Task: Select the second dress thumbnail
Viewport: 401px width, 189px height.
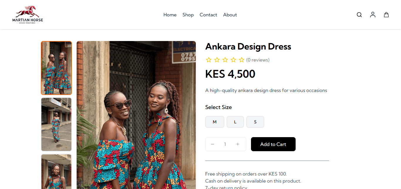Action: click(56, 124)
